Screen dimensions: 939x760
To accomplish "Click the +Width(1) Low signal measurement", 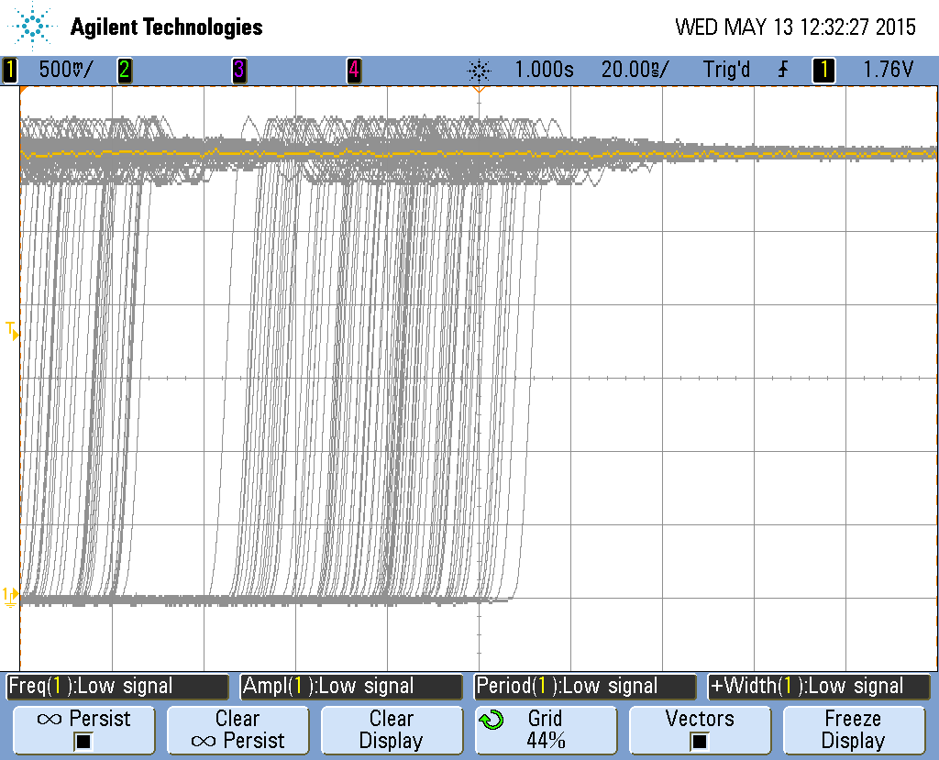I will click(x=819, y=687).
